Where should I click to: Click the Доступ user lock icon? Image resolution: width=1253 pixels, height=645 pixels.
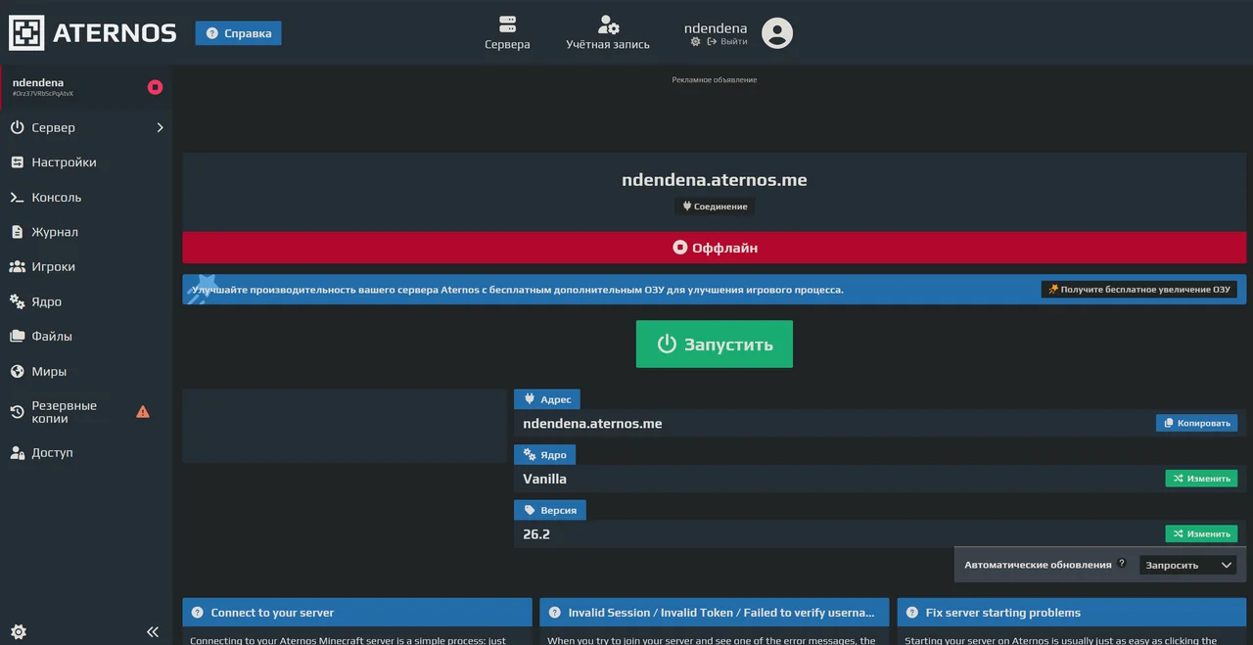pyautogui.click(x=17, y=452)
